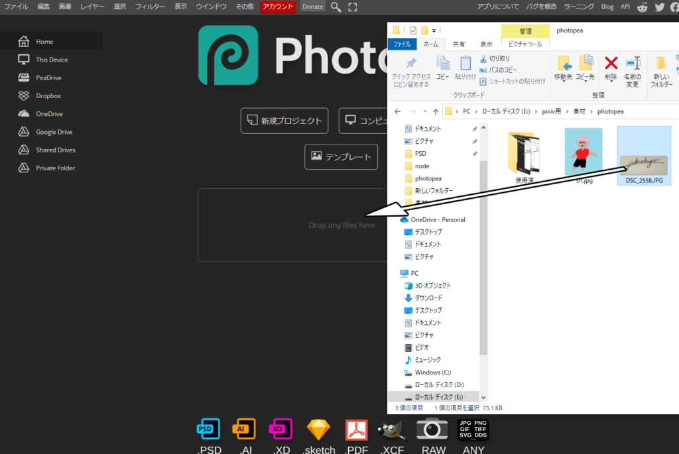Screen dimensions: 679x454
Task: Open recent locations dropdown chevron
Action: (425, 111)
